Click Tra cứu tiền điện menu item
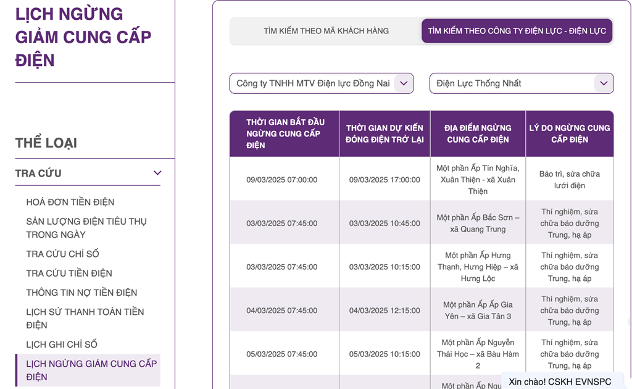The image size is (632, 389). coord(69,273)
